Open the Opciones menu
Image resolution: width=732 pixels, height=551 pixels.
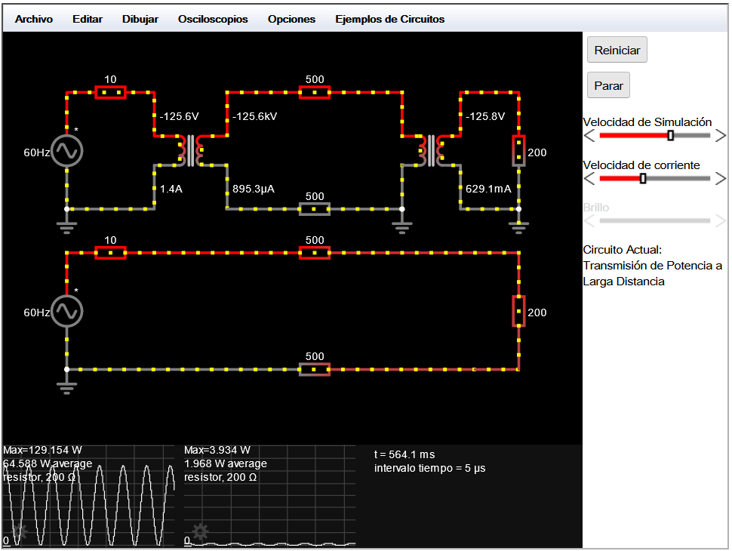(x=291, y=19)
